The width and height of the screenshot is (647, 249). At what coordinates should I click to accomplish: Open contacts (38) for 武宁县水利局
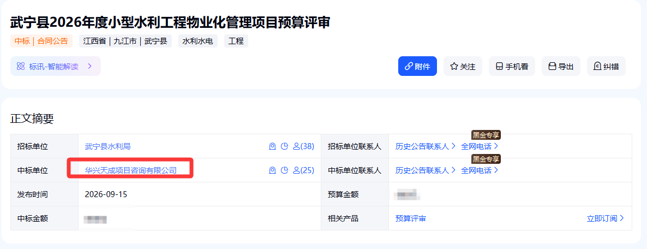coord(303,146)
